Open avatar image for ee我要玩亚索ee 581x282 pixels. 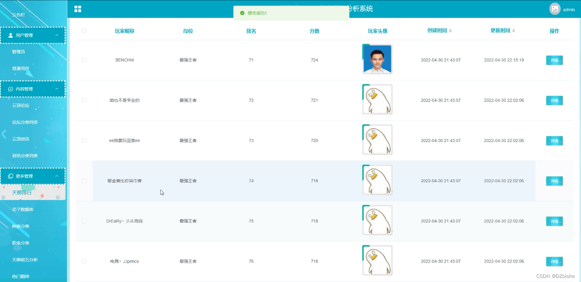(377, 140)
